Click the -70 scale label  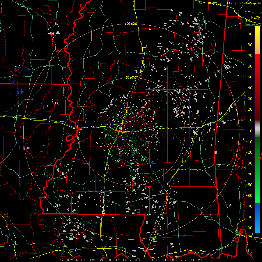[x=249, y=206]
